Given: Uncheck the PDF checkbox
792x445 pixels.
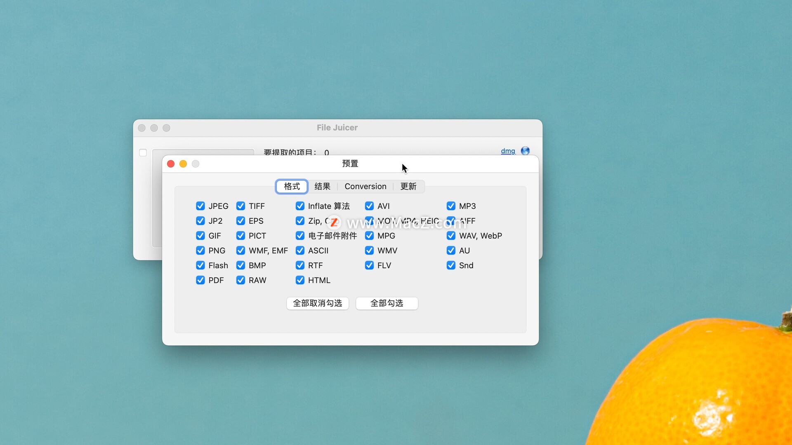Looking at the screenshot, I should [200, 280].
